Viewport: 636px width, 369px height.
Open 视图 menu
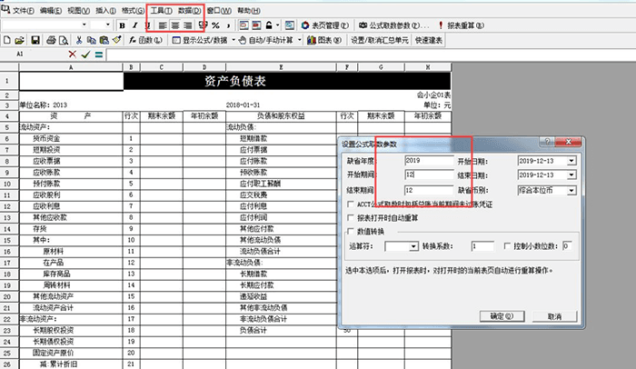[78, 11]
